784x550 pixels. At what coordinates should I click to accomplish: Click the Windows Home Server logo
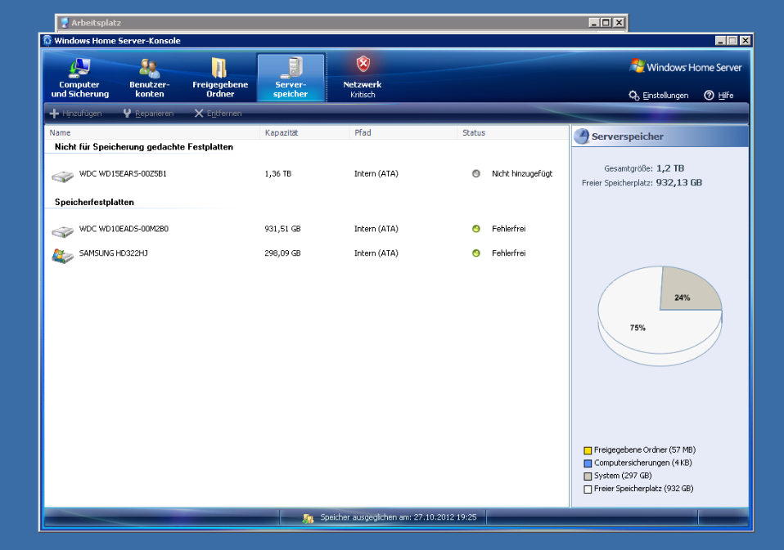686,67
